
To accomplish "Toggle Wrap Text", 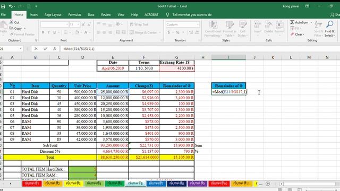I will click(x=139, y=24).
